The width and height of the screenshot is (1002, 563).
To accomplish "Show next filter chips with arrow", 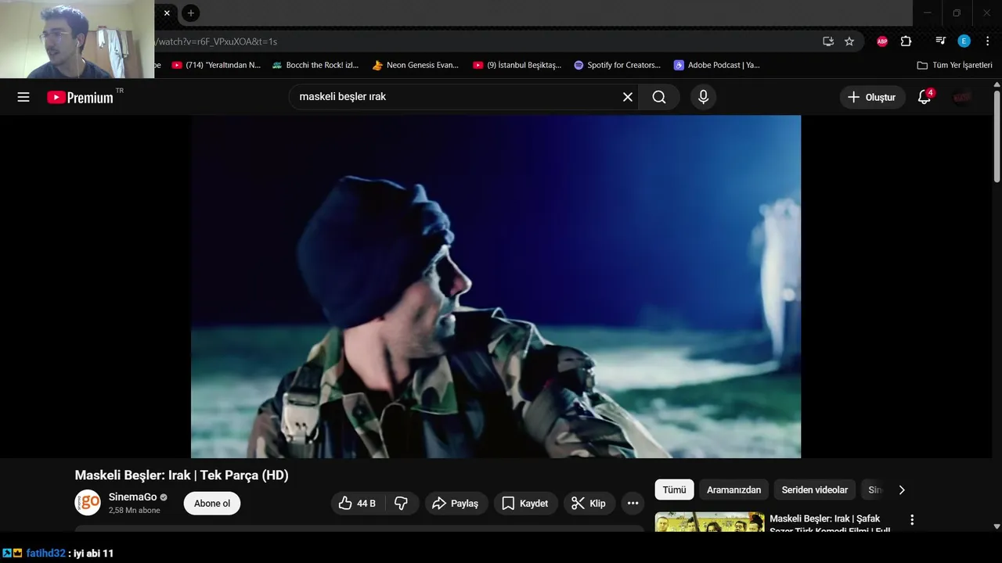I will coord(901,490).
